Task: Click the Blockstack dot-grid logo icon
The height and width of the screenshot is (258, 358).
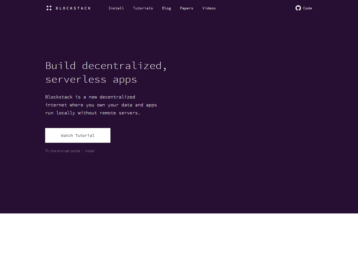Action: tap(49, 8)
